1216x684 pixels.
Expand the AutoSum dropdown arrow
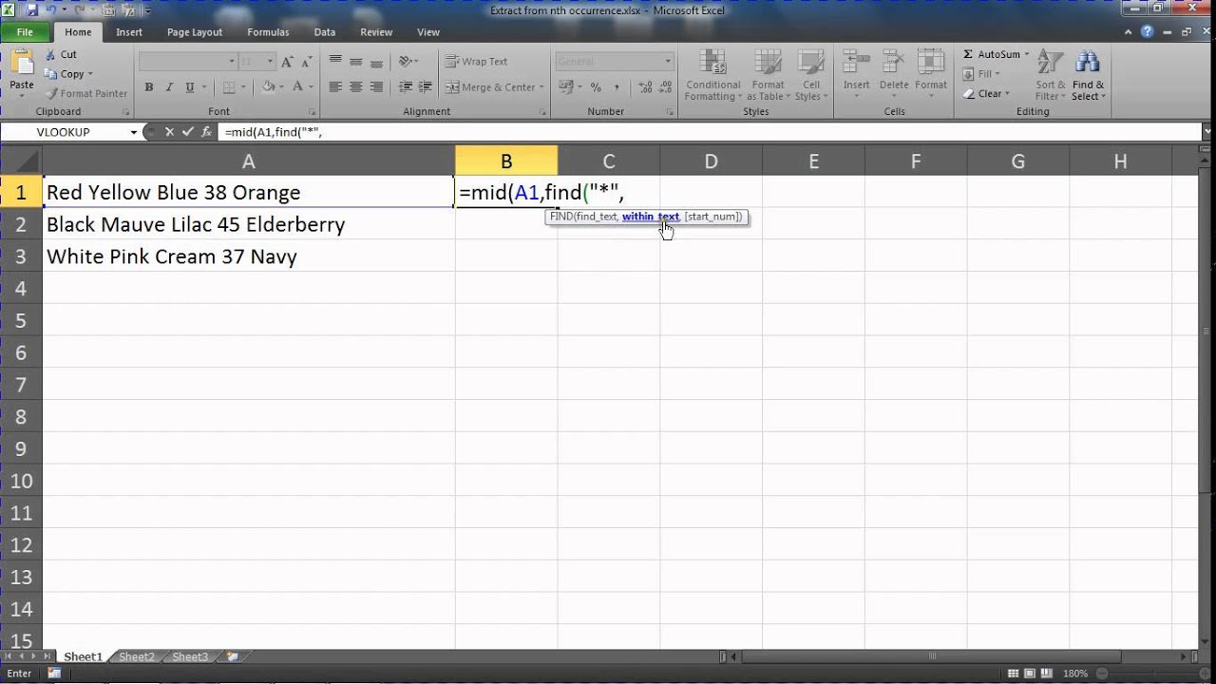pos(1027,54)
